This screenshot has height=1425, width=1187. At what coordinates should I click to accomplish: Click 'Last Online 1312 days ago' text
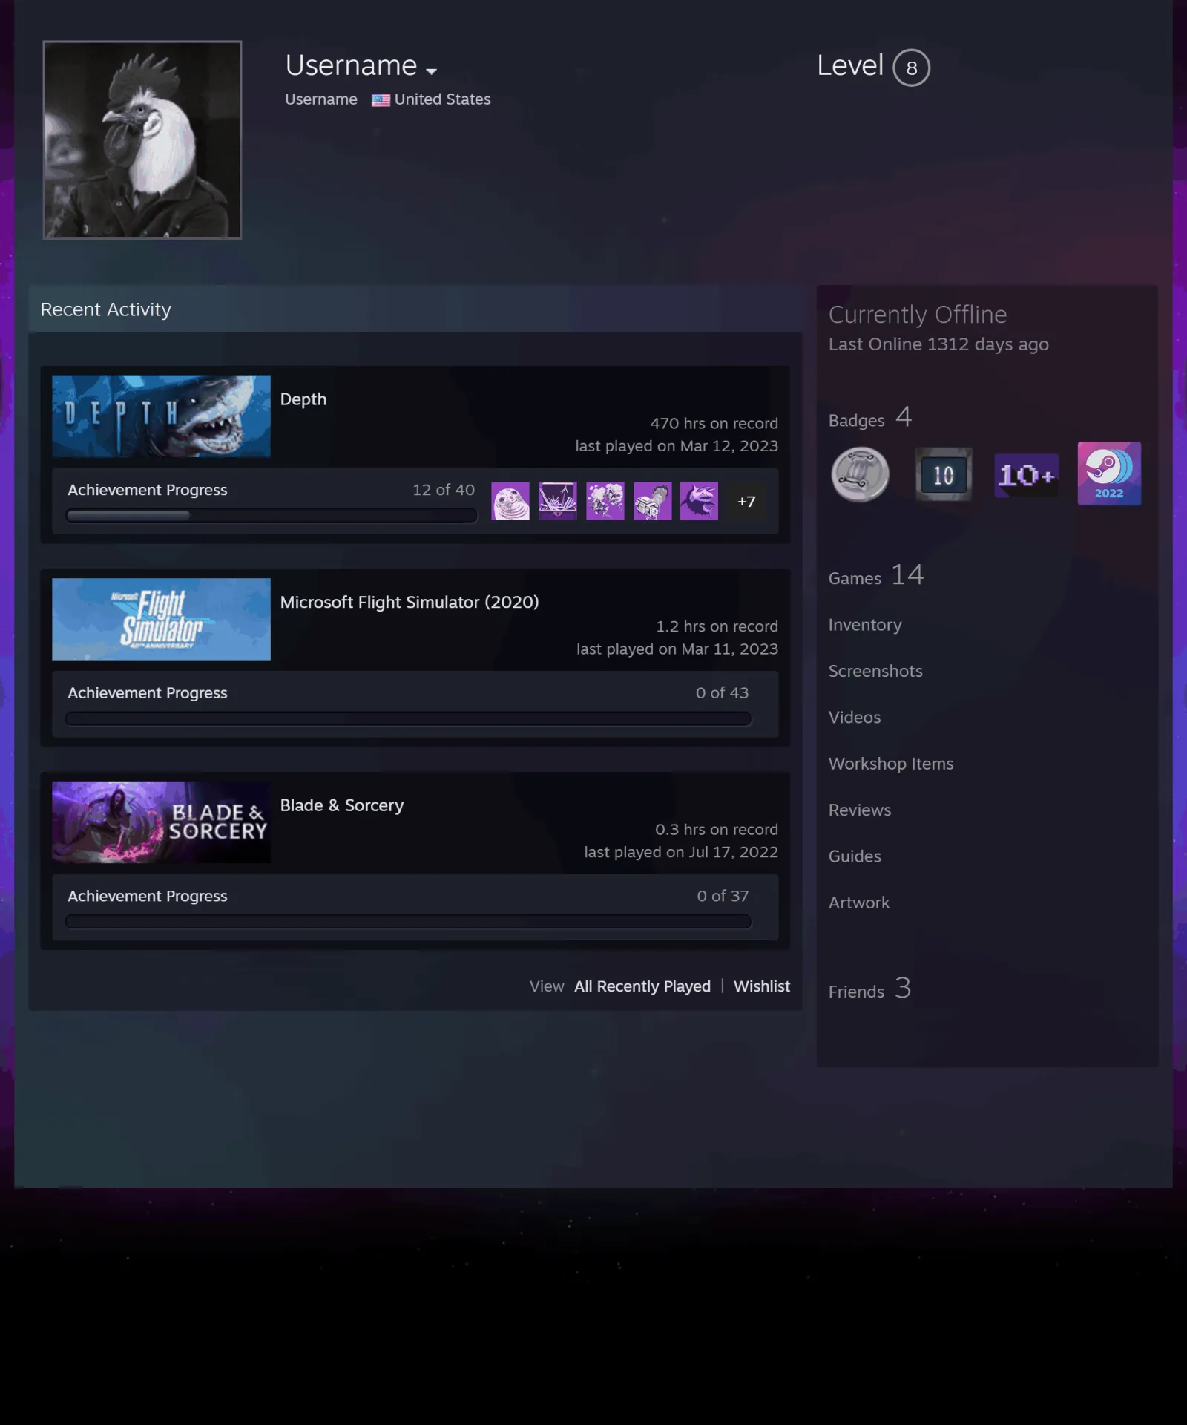(938, 344)
